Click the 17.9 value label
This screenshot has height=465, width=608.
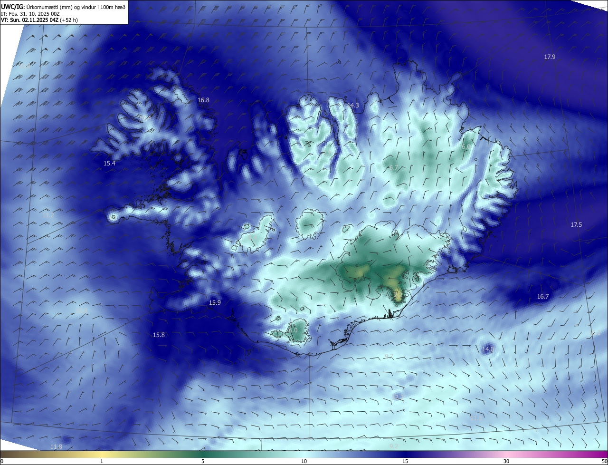550,57
